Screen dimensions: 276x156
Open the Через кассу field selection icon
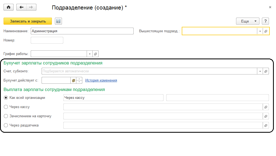266,107
